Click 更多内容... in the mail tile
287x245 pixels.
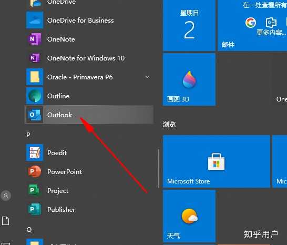point(271,33)
